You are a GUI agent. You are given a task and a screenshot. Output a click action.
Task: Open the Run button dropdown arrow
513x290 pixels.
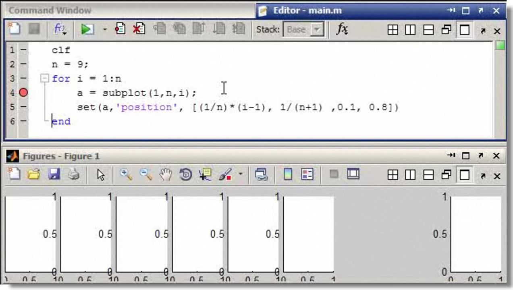click(x=105, y=29)
